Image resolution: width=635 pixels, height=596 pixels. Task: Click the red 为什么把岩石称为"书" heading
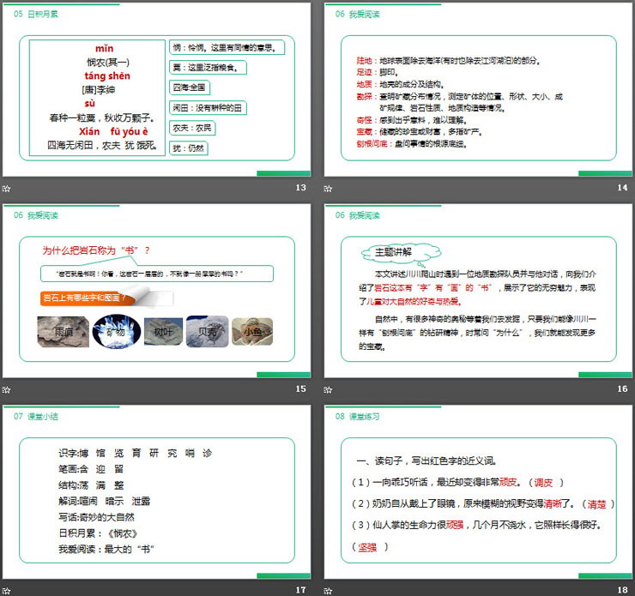point(96,250)
